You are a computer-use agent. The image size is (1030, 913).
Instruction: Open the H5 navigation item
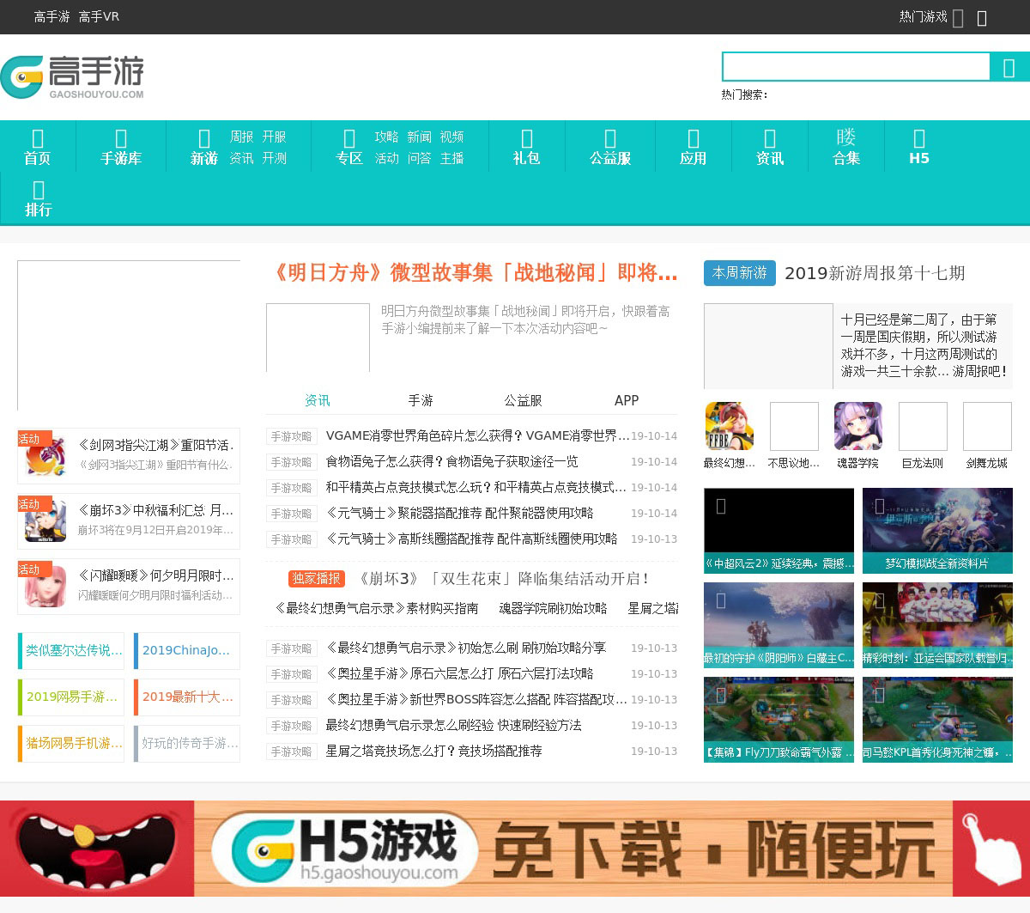click(x=918, y=146)
